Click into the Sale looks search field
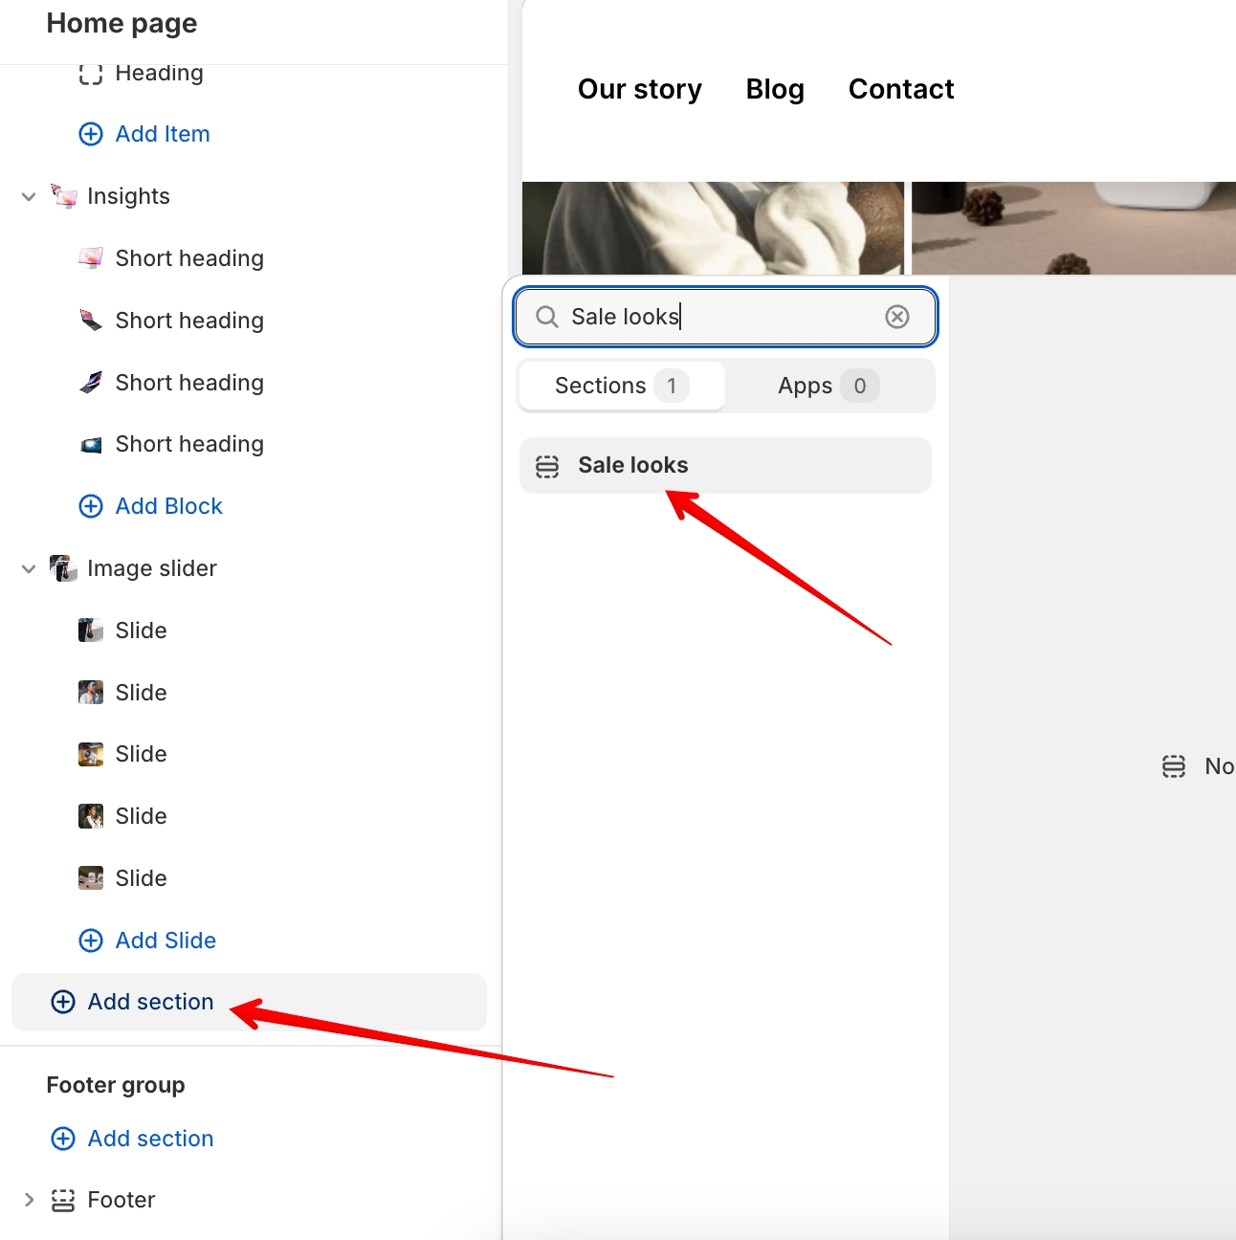Image resolution: width=1236 pixels, height=1240 pixels. (x=717, y=317)
